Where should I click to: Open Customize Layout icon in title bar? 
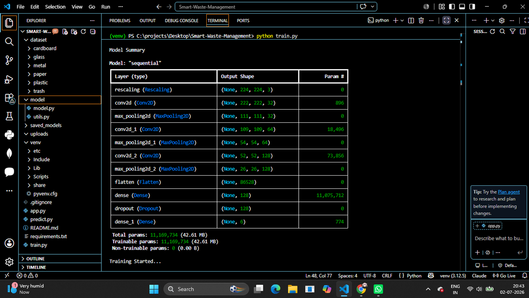pyautogui.click(x=442, y=7)
